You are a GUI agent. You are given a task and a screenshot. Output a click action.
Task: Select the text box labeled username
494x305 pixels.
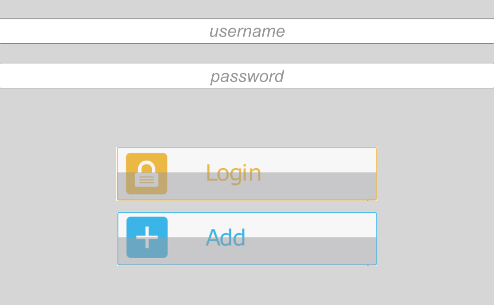[x=247, y=31]
